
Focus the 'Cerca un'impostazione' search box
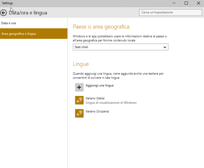[170, 12]
